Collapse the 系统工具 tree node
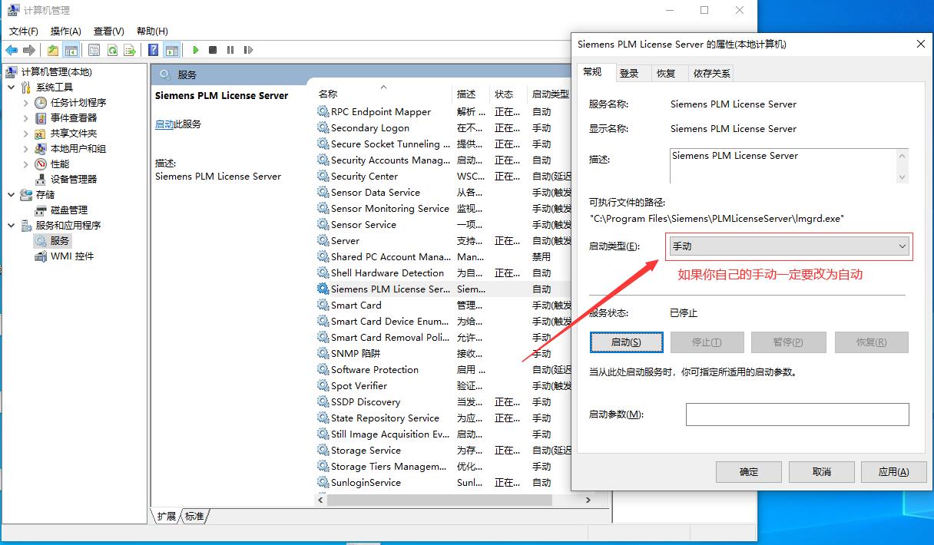This screenshot has width=934, height=545. (12, 88)
